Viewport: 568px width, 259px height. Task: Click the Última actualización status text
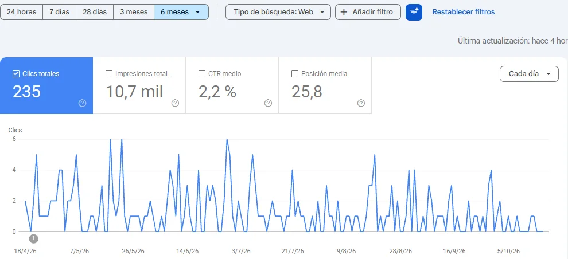[512, 41]
